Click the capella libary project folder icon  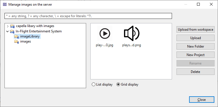tap(13, 26)
